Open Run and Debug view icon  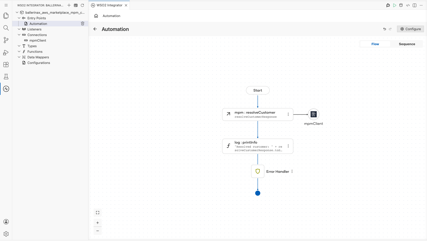(6, 52)
